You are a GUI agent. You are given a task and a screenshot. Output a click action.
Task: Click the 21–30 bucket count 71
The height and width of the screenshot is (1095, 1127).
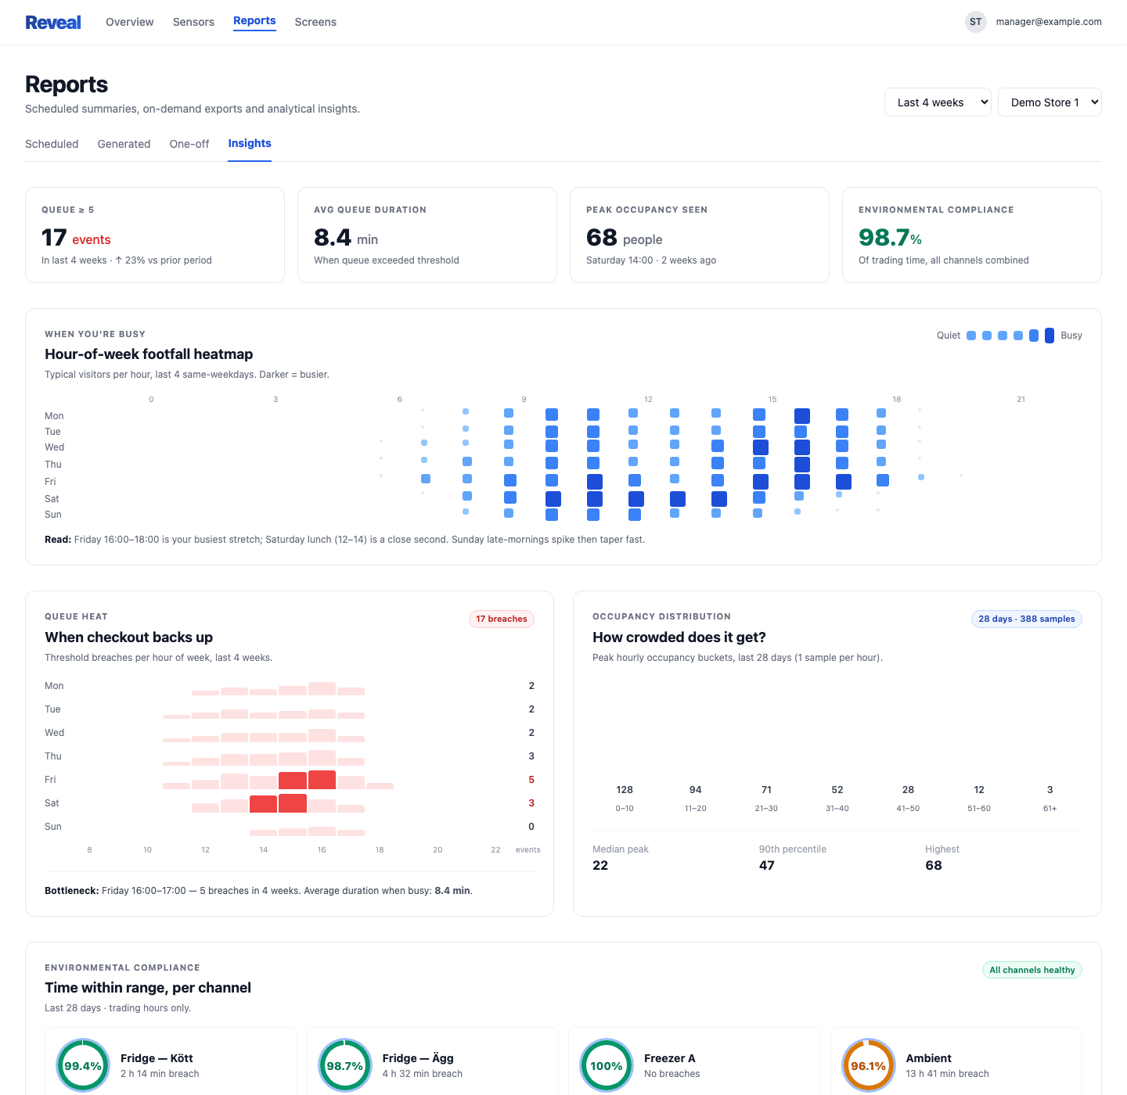tap(766, 790)
